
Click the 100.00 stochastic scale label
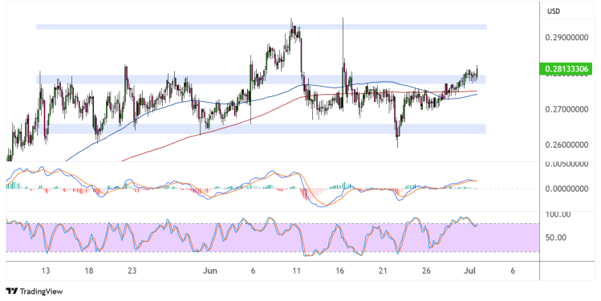tap(558, 214)
